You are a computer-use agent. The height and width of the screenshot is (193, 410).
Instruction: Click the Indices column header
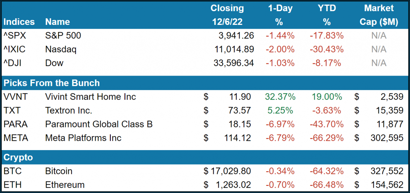pos(18,22)
